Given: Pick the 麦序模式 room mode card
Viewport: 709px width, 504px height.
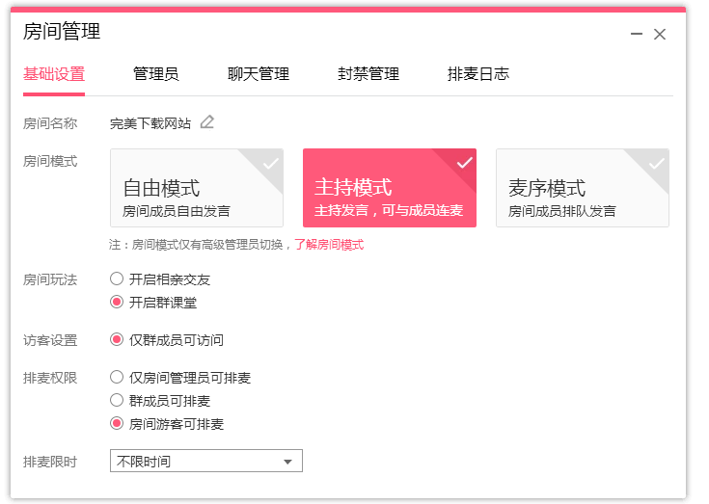Looking at the screenshot, I should click(583, 188).
